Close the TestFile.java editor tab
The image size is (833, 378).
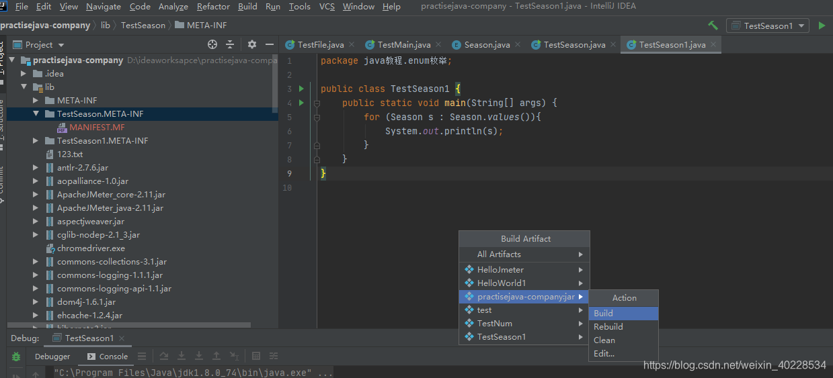tap(351, 45)
